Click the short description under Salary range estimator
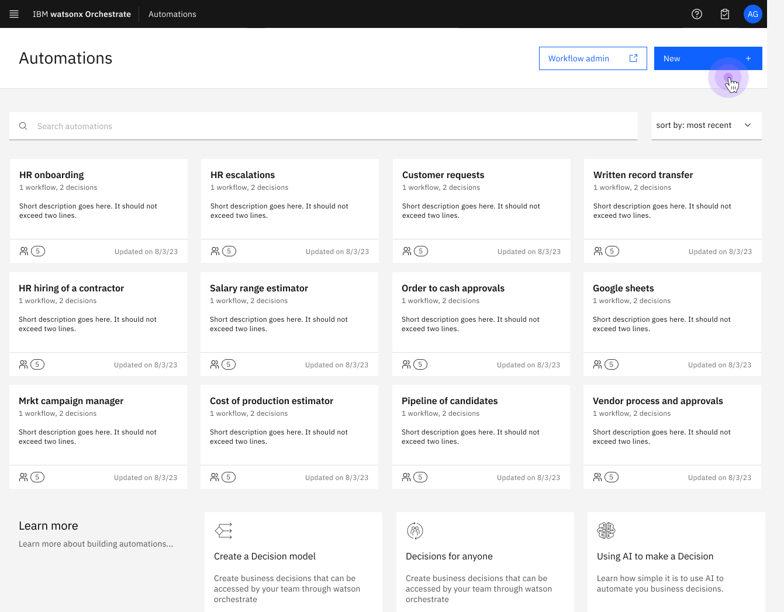 [279, 324]
